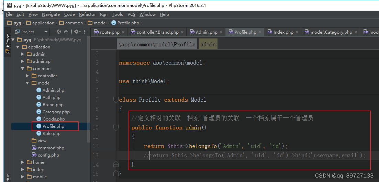Expand the admin folder

(23, 54)
